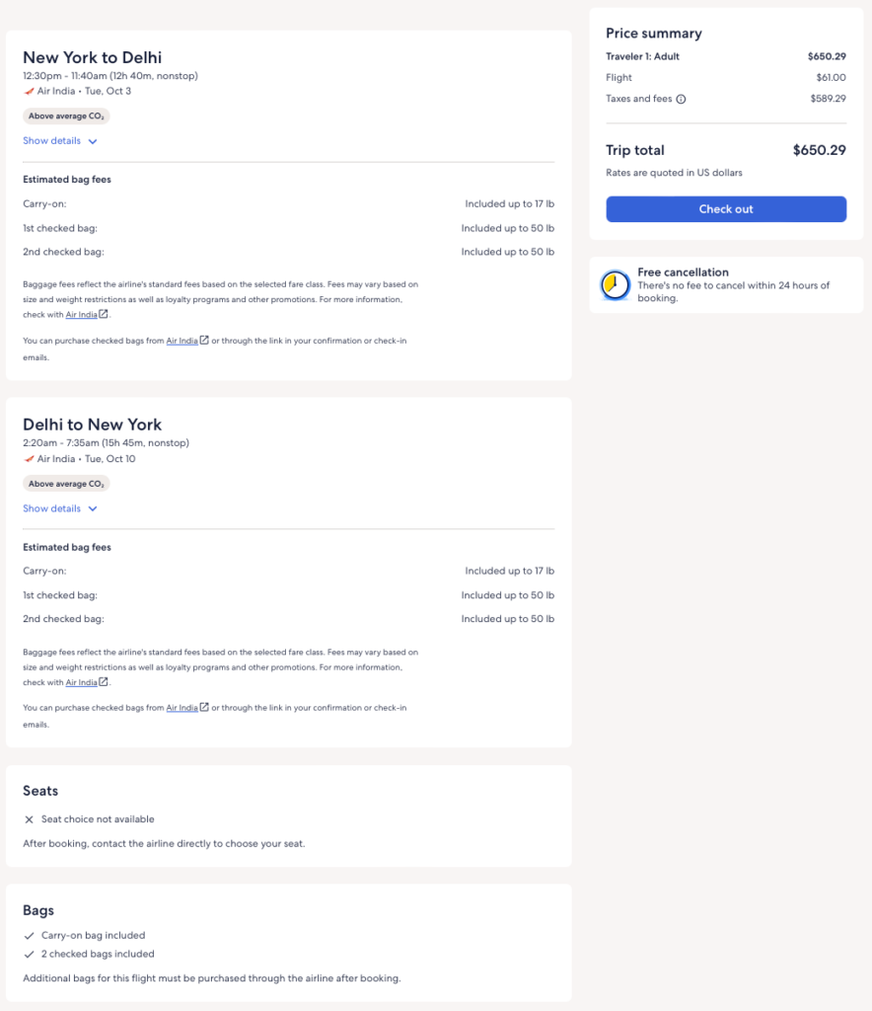The image size is (872, 1011).
Task: Open the Taxes and fees info icon
Action: (681, 99)
